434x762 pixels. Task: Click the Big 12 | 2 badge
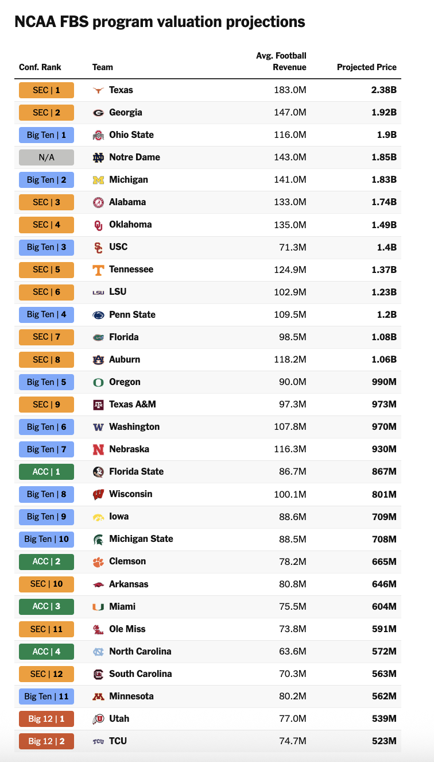tap(46, 741)
